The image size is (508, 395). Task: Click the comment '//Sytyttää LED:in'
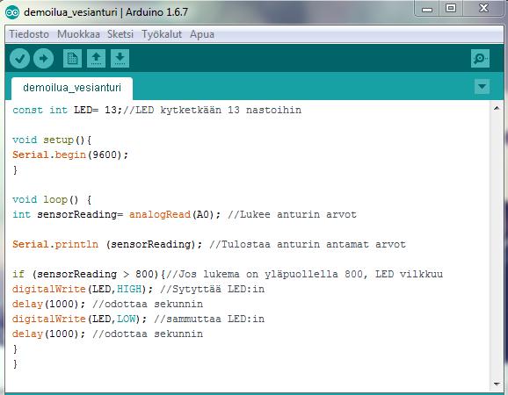pos(213,289)
